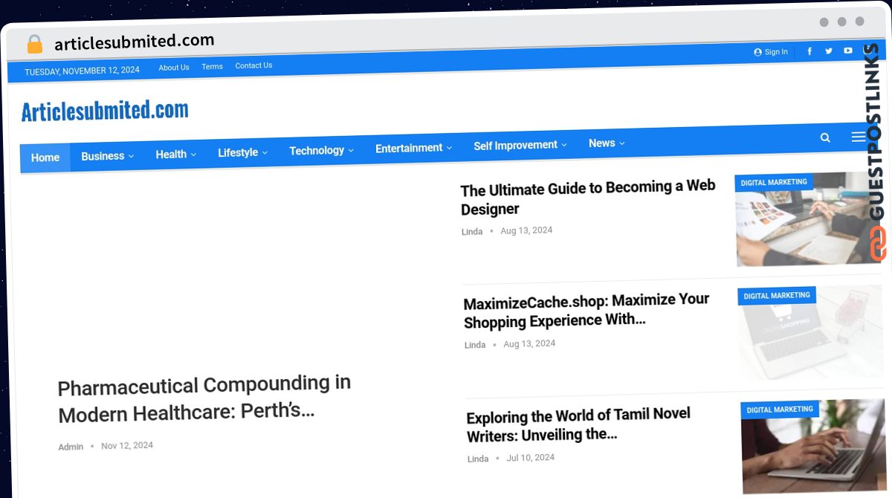Screen dimensions: 892x498
Task: Click the search magnifier icon
Action: (825, 138)
